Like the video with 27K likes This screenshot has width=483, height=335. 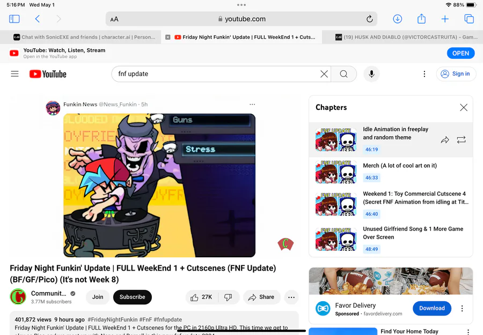pos(201,297)
